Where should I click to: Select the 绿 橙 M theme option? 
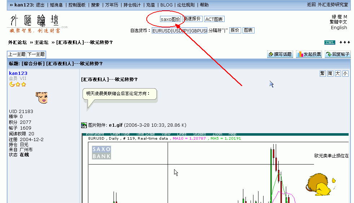pos(339,17)
